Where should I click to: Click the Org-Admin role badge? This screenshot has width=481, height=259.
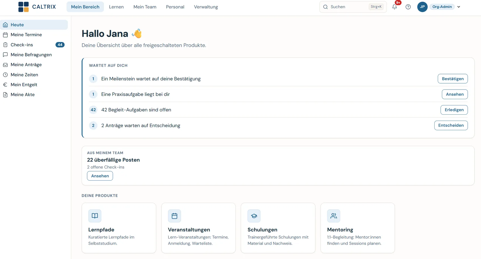click(x=442, y=7)
